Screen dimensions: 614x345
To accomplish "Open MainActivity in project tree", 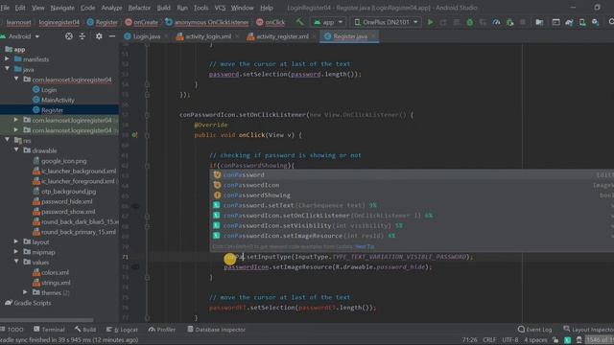I will [x=58, y=100].
